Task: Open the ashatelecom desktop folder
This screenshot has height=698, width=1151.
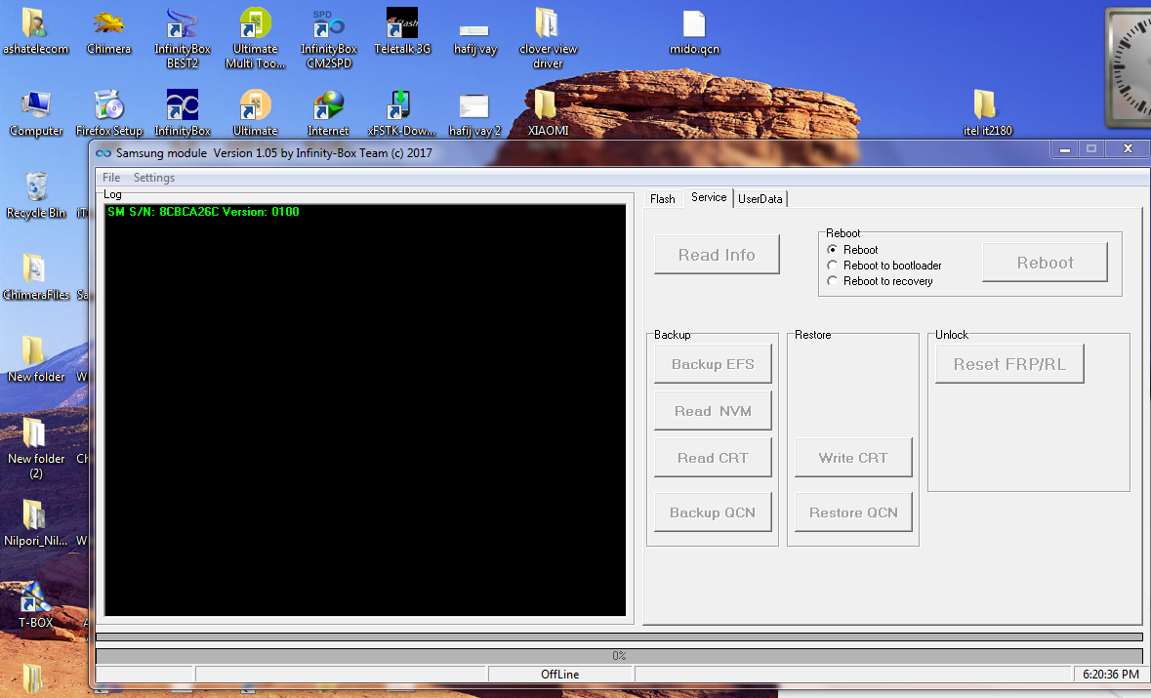Action: pyautogui.click(x=35, y=31)
